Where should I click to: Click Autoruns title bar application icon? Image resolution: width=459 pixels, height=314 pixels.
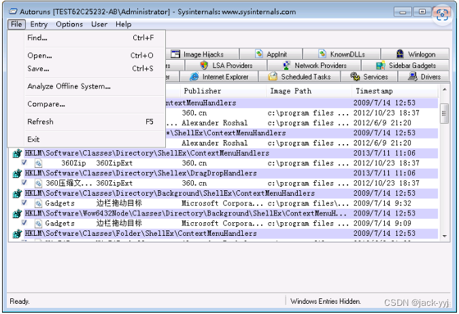point(13,12)
